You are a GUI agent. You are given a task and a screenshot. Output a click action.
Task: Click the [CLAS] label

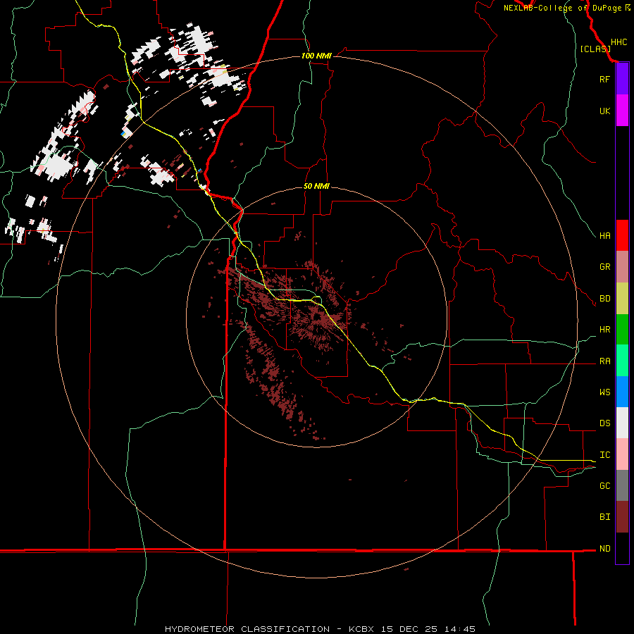pos(595,49)
